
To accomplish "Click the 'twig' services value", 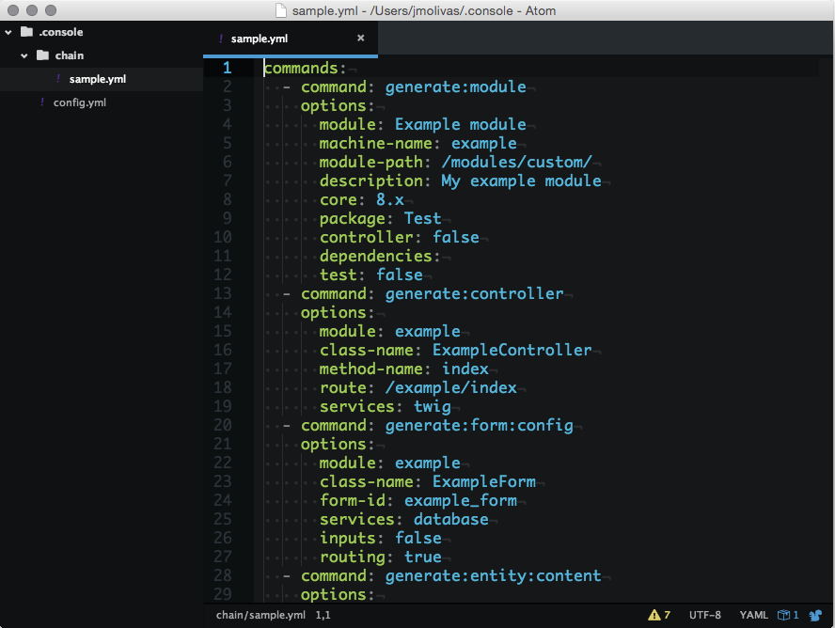I will coord(433,407).
